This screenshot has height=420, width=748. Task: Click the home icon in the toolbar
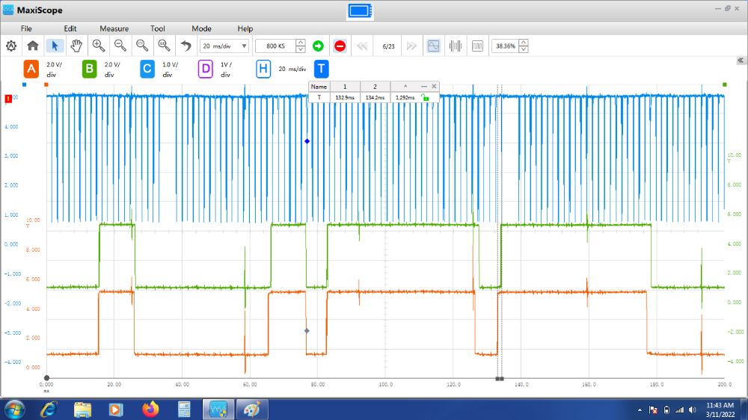(33, 46)
